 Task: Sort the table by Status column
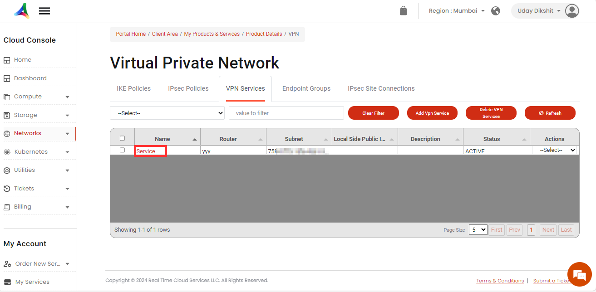492,139
